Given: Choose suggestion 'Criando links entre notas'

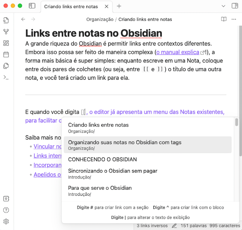Looking at the screenshot, I should tap(148, 128).
